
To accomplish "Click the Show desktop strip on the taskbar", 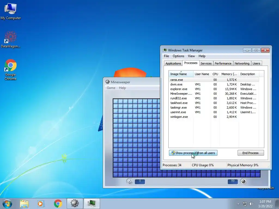I will (278, 204).
